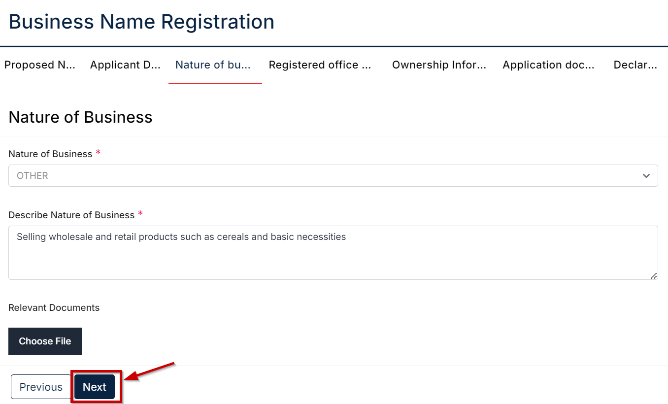The image size is (668, 404).
Task: Go back with the Previous button
Action: click(41, 387)
